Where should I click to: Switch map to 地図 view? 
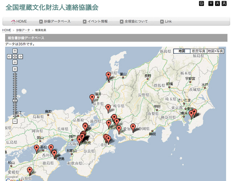pyautogui.click(x=182, y=51)
